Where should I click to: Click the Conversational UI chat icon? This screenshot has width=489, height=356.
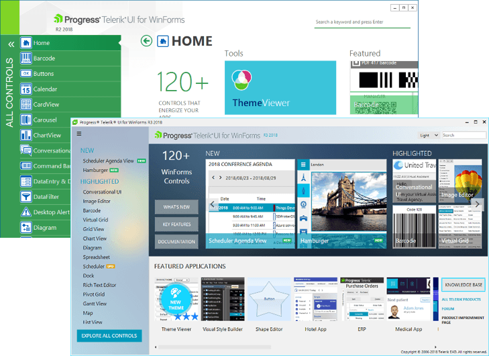[26, 150]
